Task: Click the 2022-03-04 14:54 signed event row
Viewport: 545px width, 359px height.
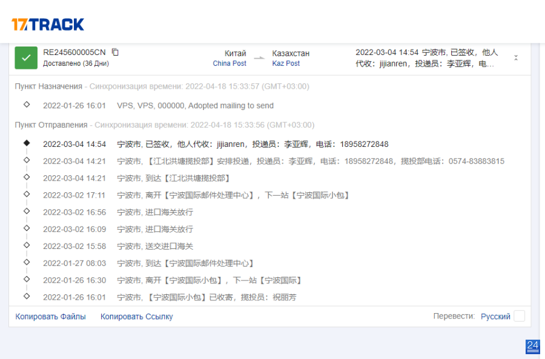Action: click(216, 144)
